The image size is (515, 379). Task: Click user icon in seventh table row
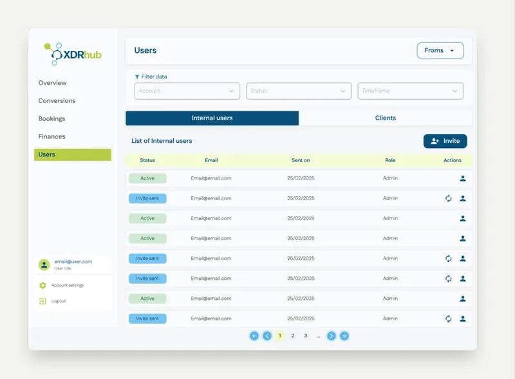463,299
